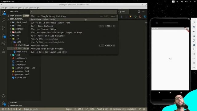Click the Dart DevTools inspector icon

[145, 17]
